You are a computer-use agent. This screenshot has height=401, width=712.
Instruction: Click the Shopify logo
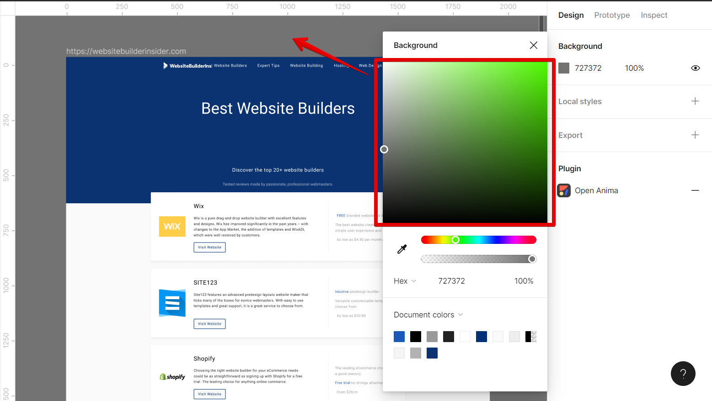tap(172, 376)
